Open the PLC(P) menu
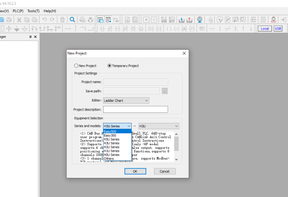 pyautogui.click(x=18, y=11)
